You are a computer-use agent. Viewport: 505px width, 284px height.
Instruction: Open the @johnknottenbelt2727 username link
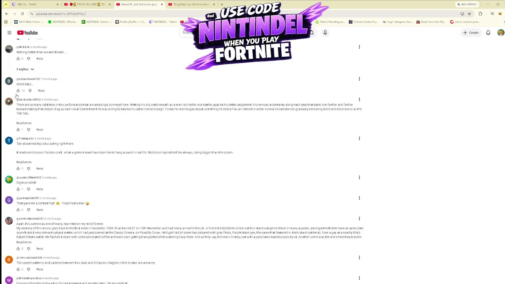(30, 219)
